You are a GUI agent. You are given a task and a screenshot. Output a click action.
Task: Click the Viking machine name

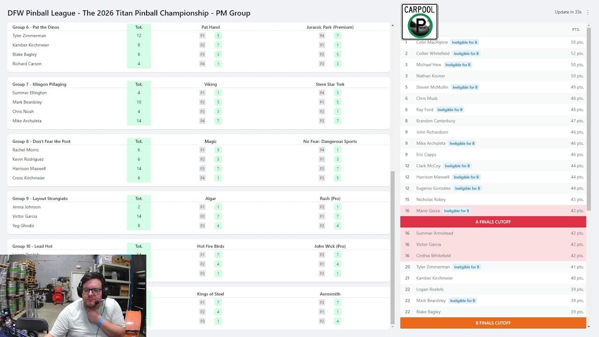(x=211, y=84)
